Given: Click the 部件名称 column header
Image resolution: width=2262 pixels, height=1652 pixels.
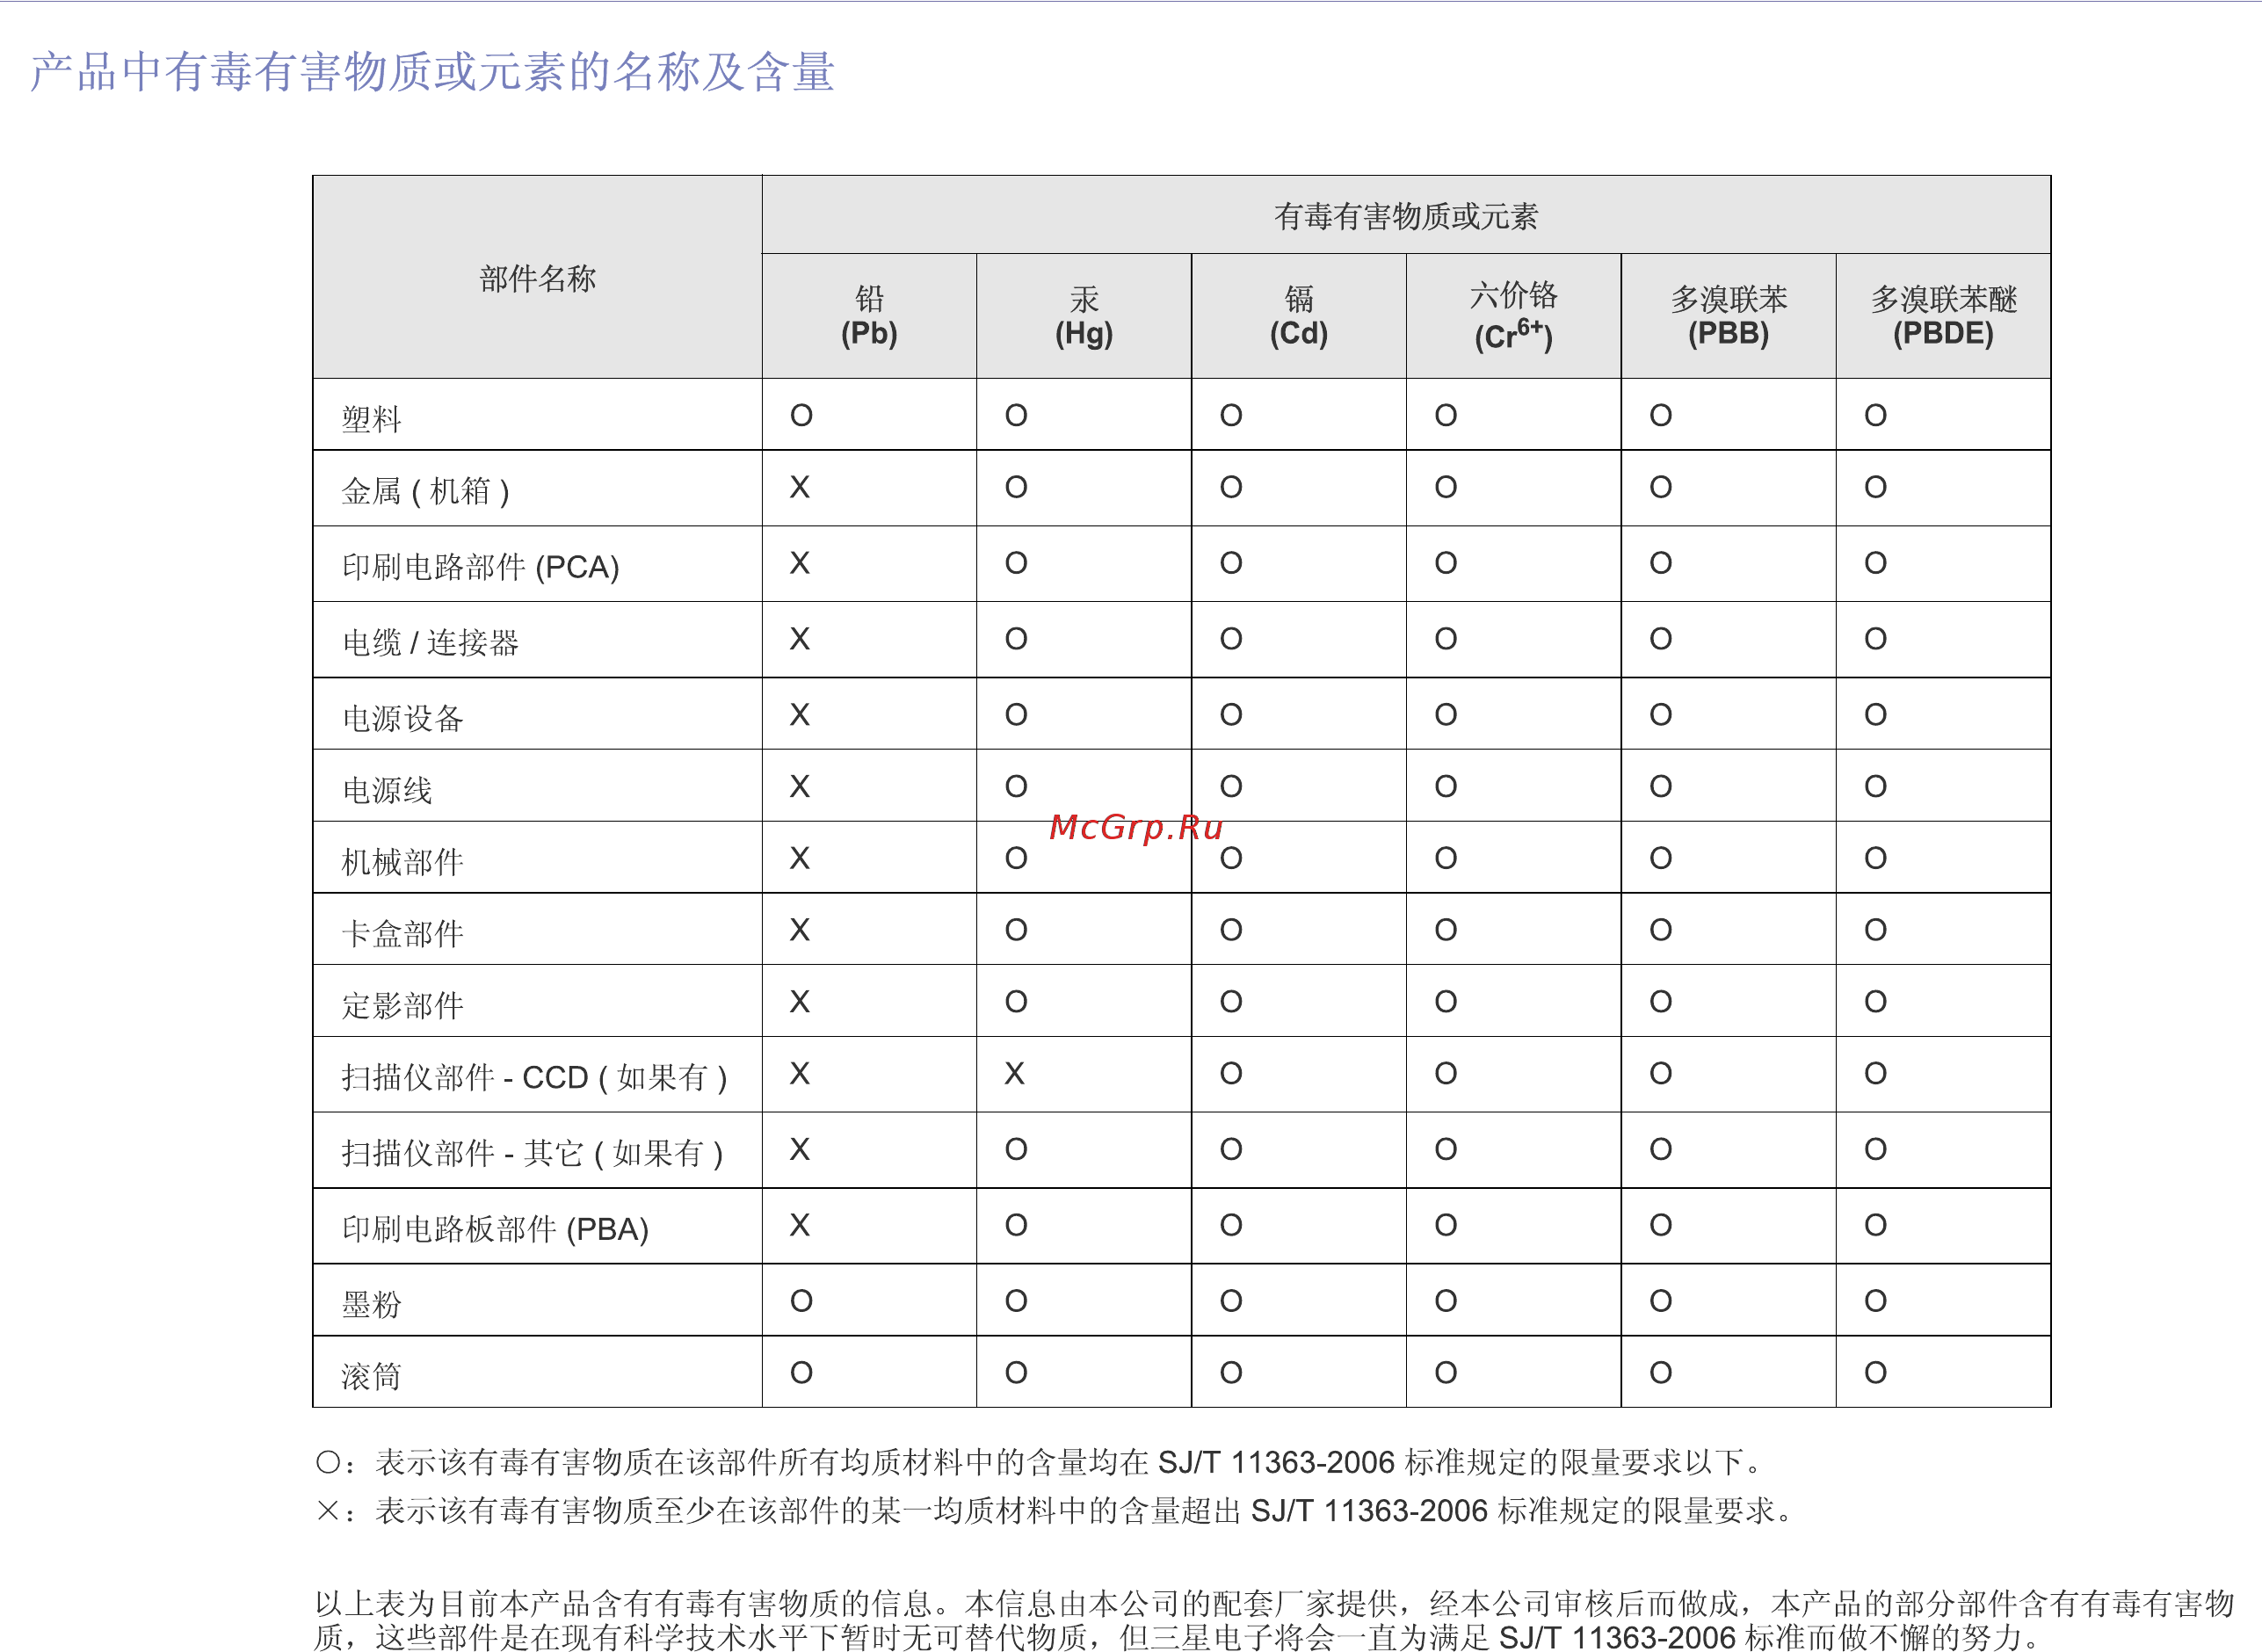Looking at the screenshot, I should (x=537, y=278).
